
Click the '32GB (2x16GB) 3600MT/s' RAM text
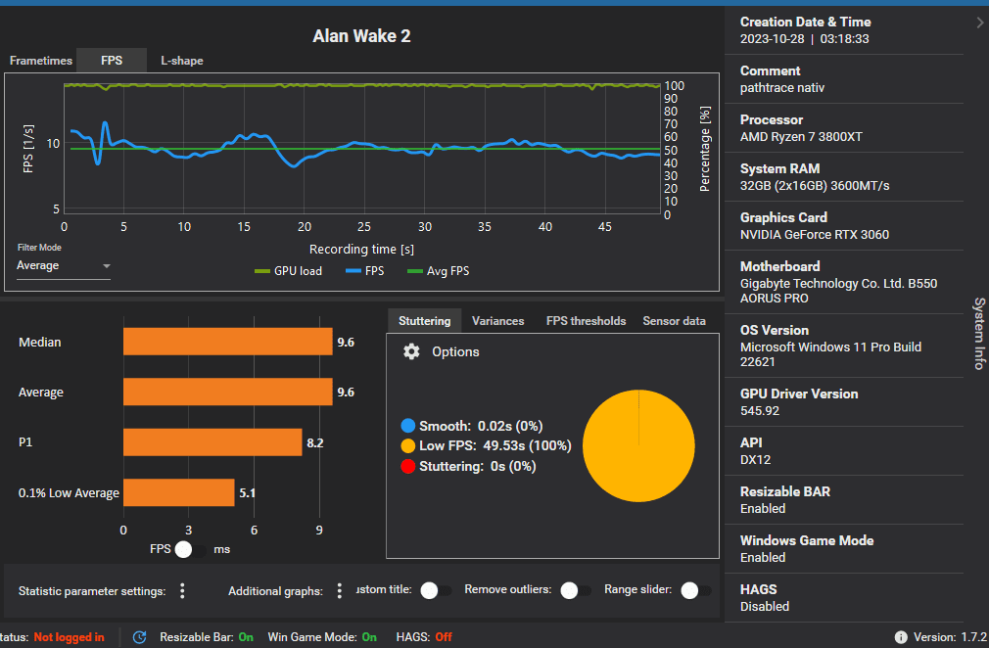click(815, 186)
